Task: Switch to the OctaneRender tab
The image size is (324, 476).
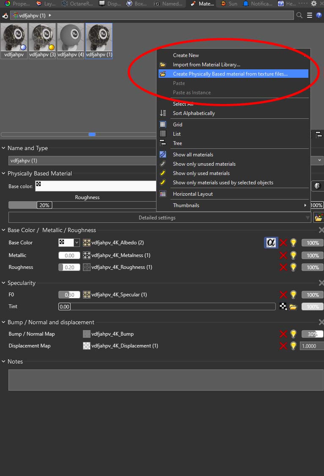Action: pyautogui.click(x=77, y=4)
